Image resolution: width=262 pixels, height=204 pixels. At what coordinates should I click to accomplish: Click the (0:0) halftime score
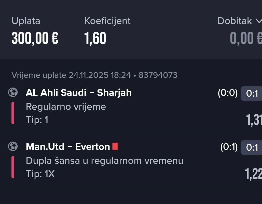tap(228, 93)
